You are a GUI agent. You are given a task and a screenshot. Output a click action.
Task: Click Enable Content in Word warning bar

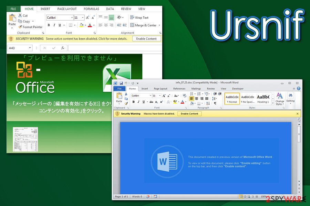(189, 114)
